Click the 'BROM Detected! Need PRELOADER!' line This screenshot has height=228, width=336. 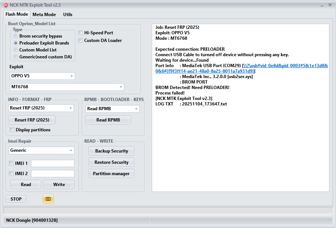coord(192,88)
